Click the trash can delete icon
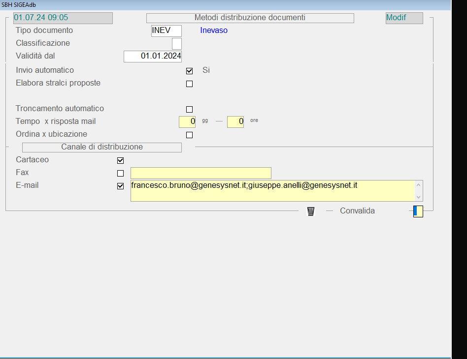Image resolution: width=467 pixels, height=359 pixels. 311,211
